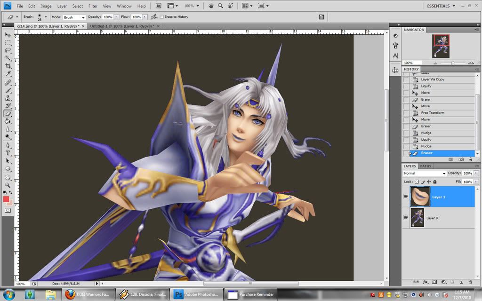Switch to the Paths tab
This screenshot has height=301, width=482.
point(426,166)
